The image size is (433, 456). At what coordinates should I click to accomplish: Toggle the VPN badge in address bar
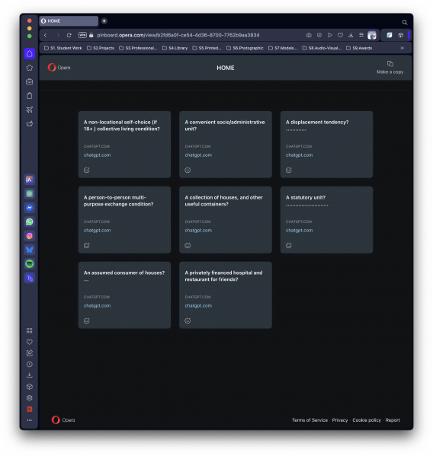82,35
